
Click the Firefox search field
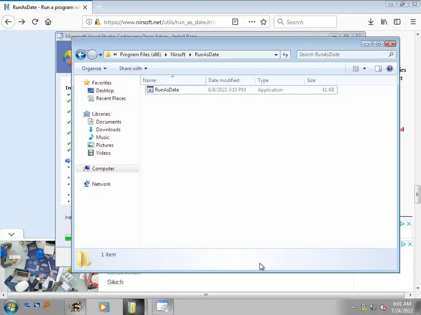point(305,22)
